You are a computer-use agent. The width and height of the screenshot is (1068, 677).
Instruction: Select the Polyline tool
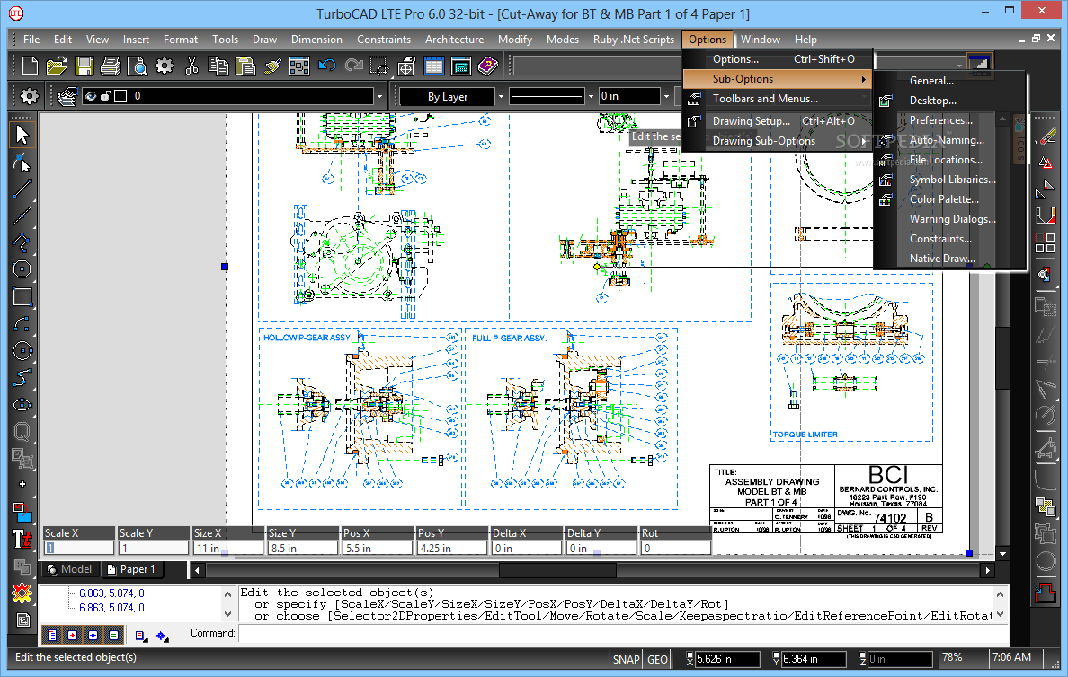click(x=22, y=242)
